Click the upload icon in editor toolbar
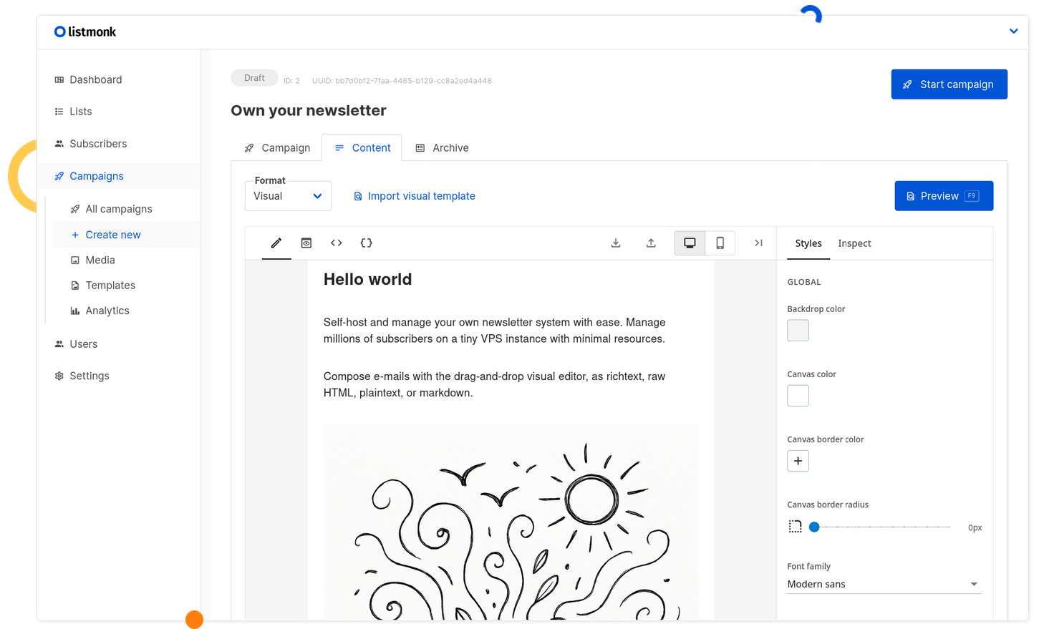The width and height of the screenshot is (1039, 629). tap(651, 243)
